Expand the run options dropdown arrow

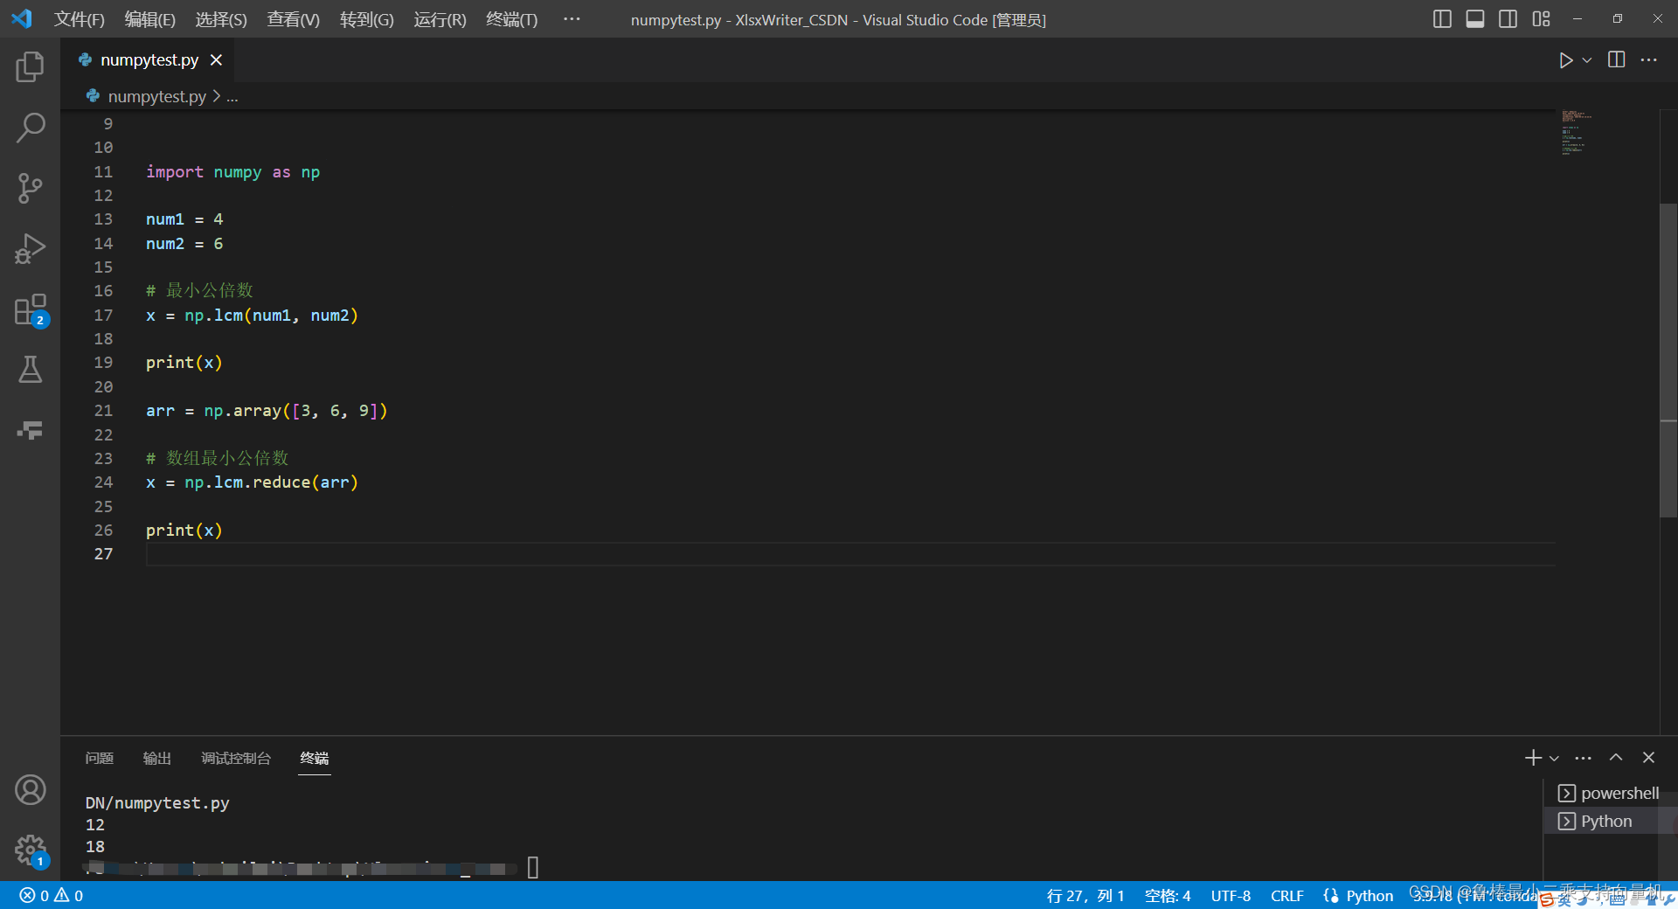[x=1587, y=60]
